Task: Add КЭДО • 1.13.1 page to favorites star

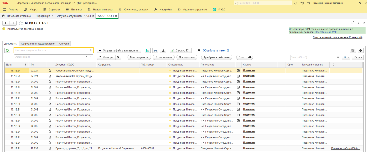Action: tap(21, 23)
